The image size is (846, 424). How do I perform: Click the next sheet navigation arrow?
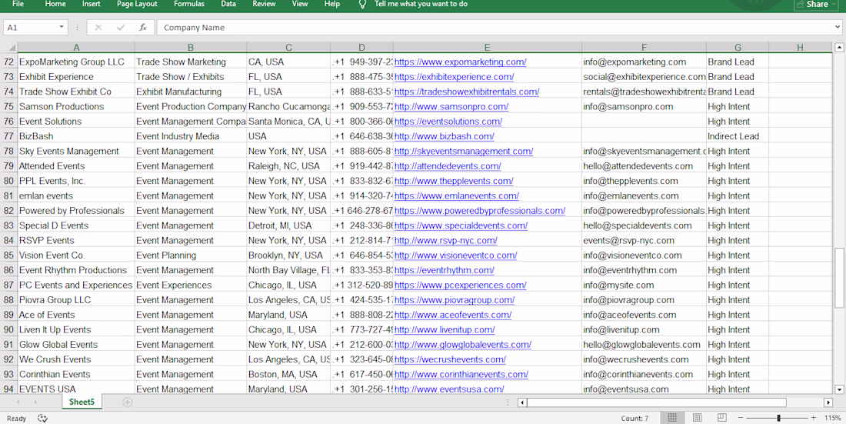click(x=35, y=402)
